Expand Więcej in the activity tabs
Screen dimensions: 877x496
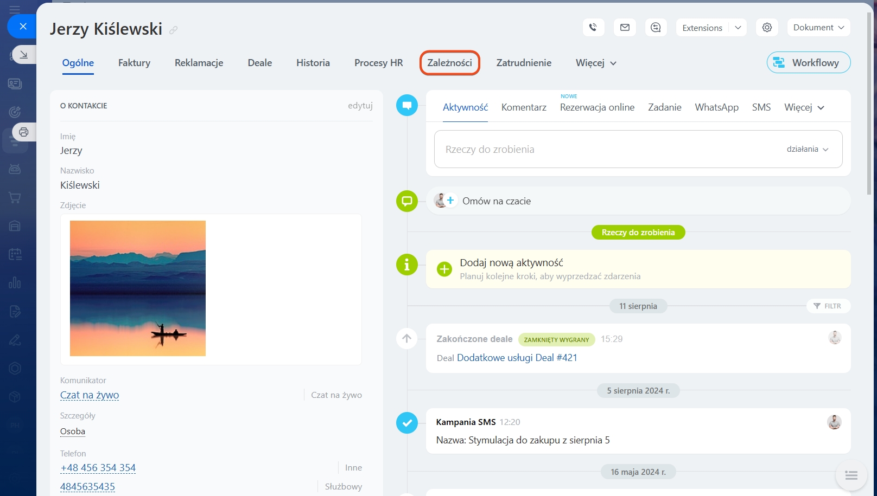coord(804,107)
